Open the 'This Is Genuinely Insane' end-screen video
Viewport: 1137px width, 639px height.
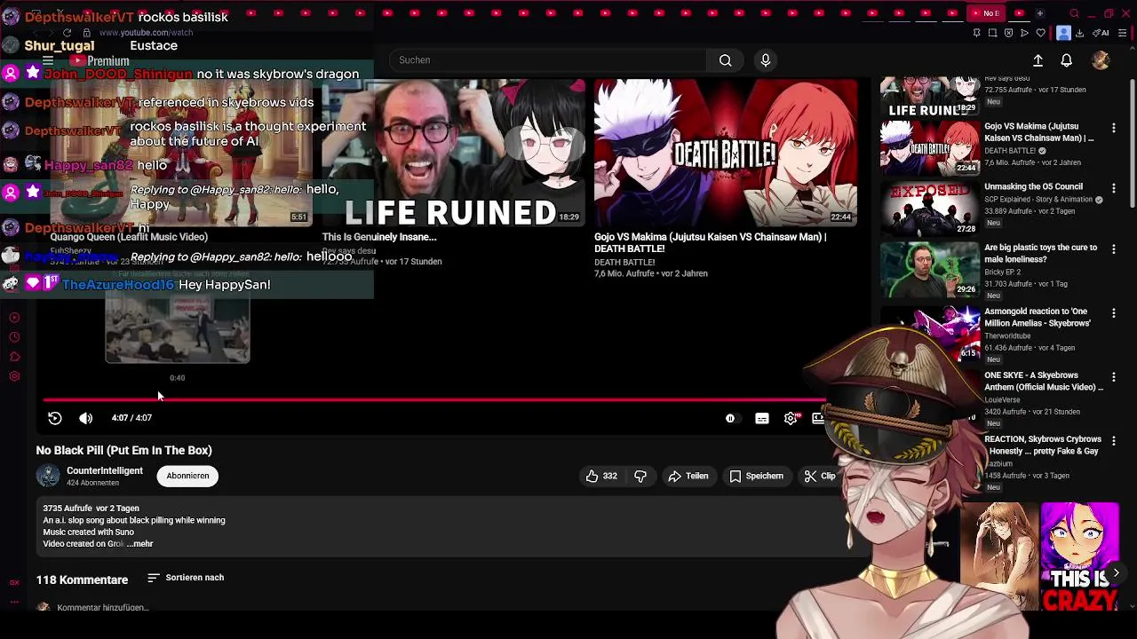(x=452, y=153)
